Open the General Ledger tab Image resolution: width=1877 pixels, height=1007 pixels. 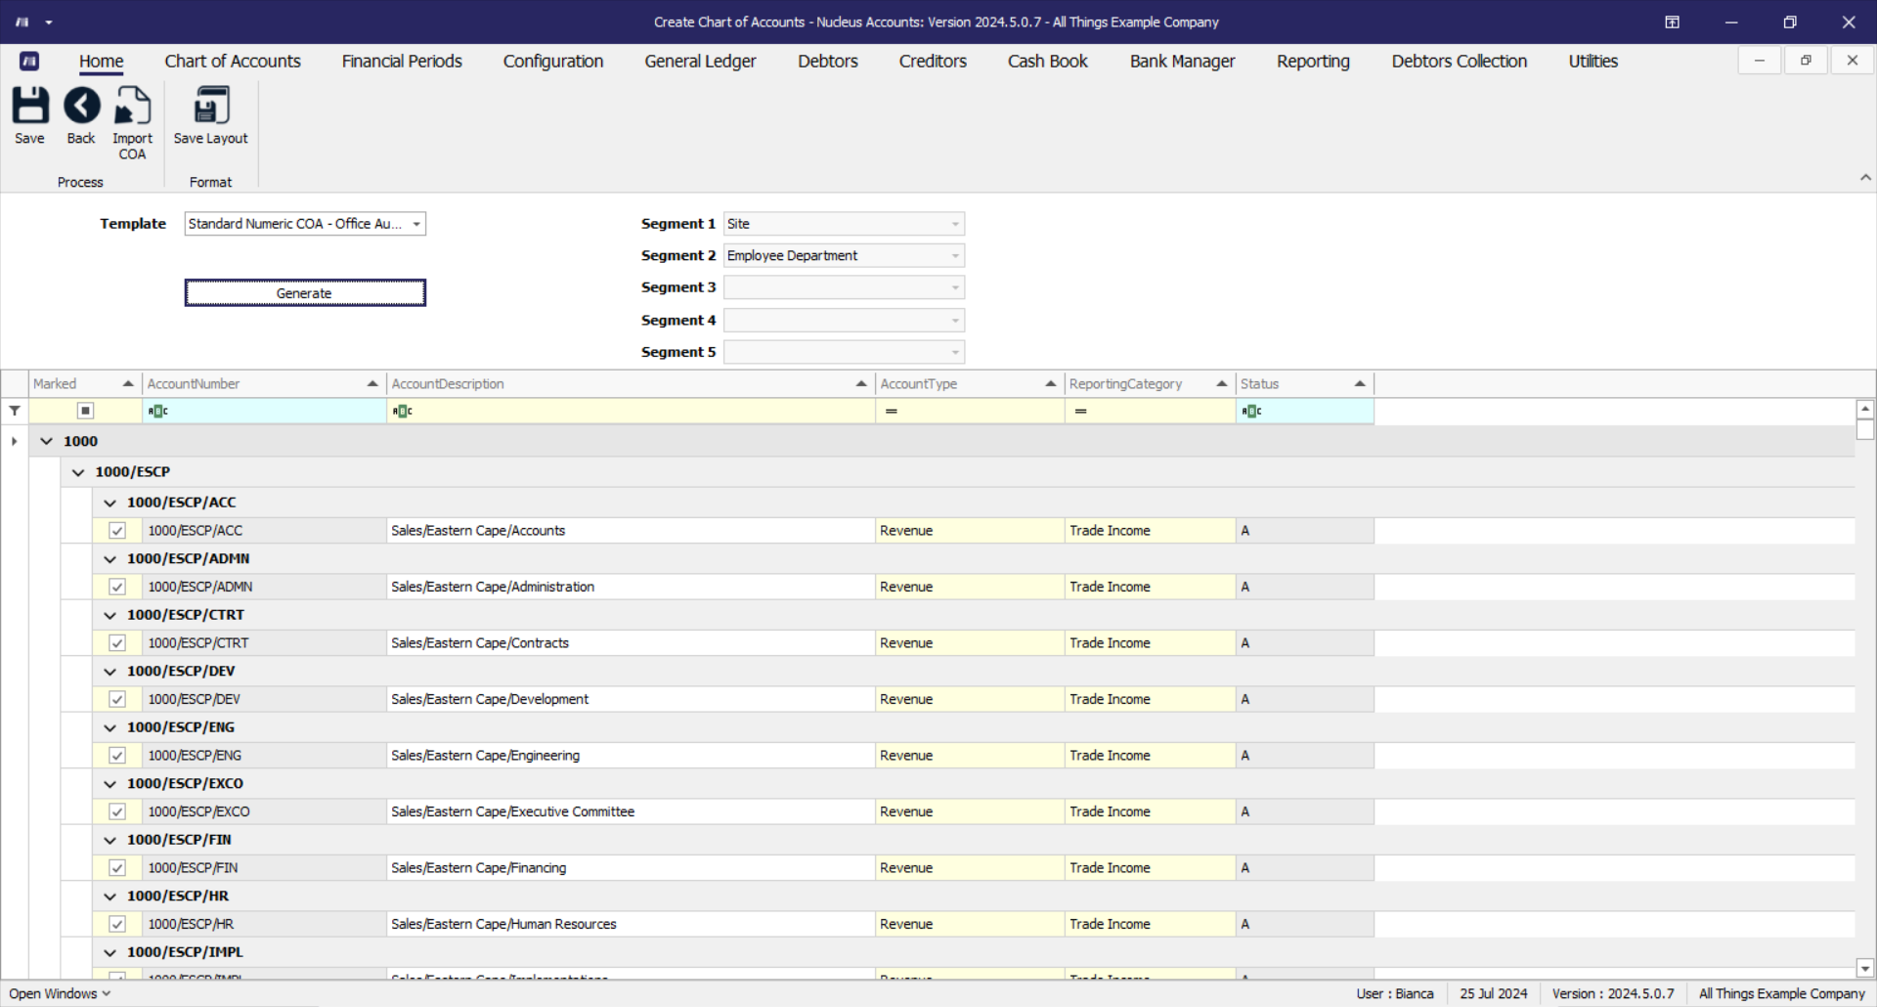(700, 62)
